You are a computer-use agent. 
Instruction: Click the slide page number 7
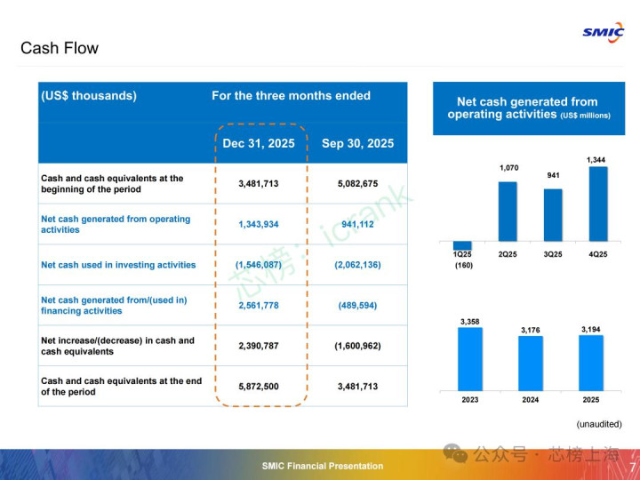pyautogui.click(x=633, y=467)
